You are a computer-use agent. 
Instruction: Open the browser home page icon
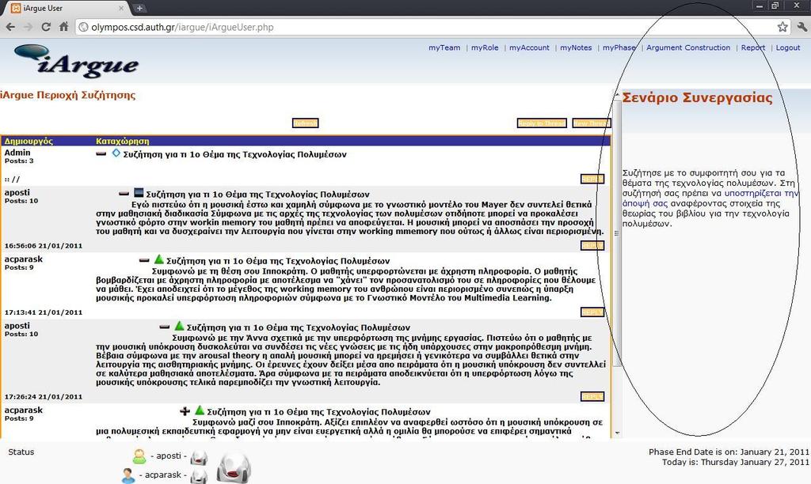pyautogui.click(x=63, y=27)
